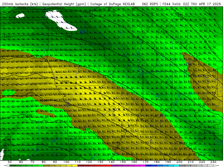Click the 10380 contour label right of left edge

(x=67, y=37)
